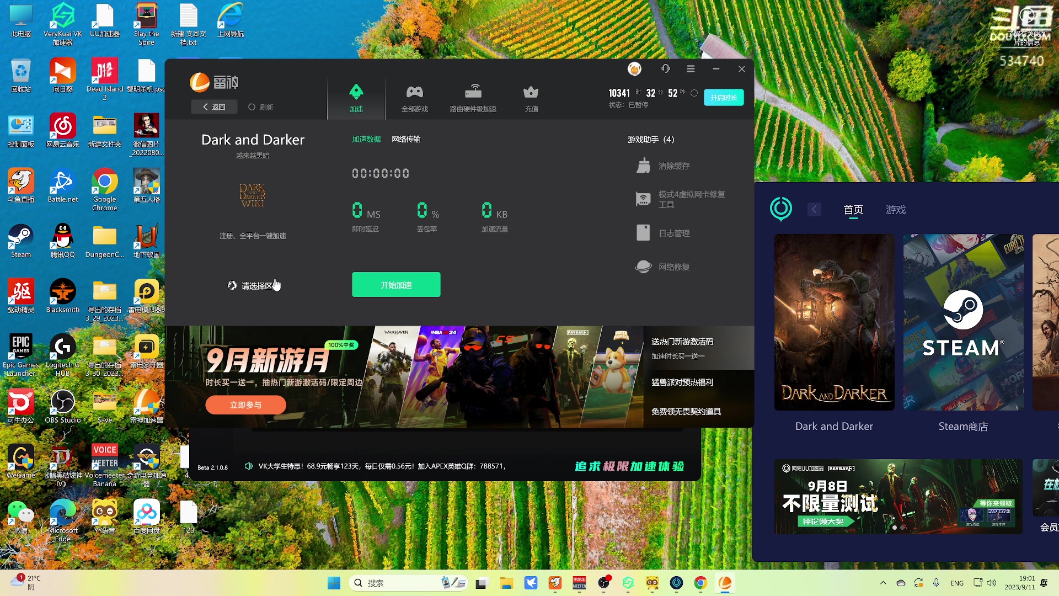This screenshot has height=596, width=1059.
Task: Click the Dark and Darker Wiki logo
Action: pyautogui.click(x=253, y=195)
